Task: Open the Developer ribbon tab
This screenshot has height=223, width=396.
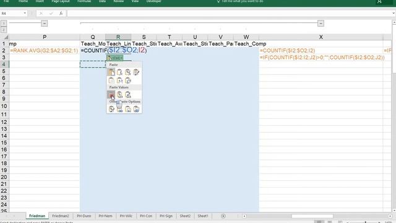Action: coord(154,1)
